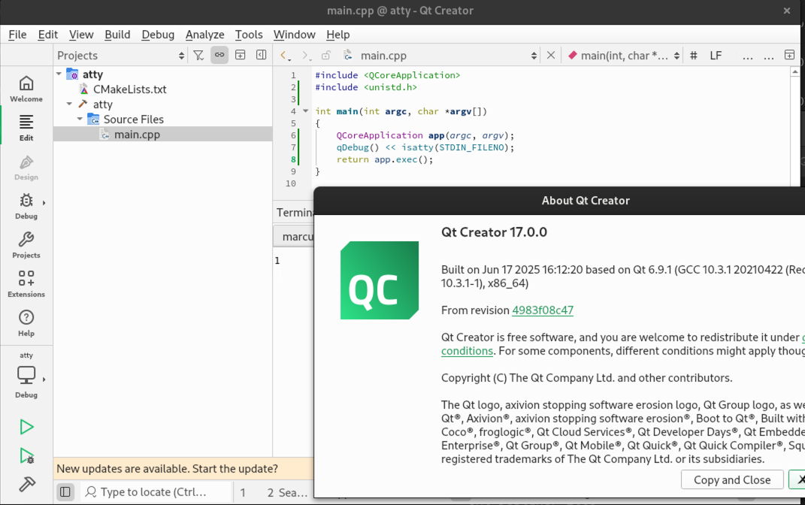
Task: Open output pane 1 in status bar
Action: (x=243, y=493)
